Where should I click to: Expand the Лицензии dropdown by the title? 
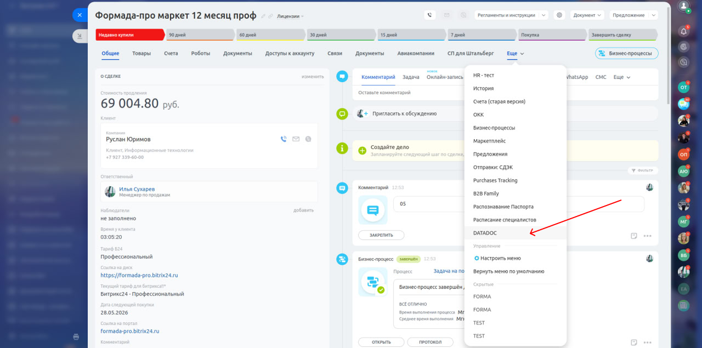point(290,16)
